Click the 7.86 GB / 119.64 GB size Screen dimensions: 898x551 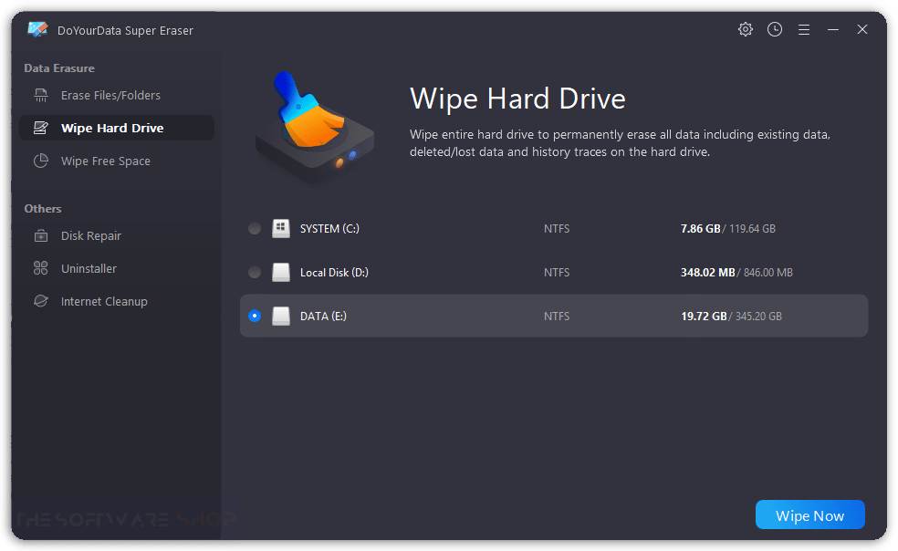coord(728,229)
